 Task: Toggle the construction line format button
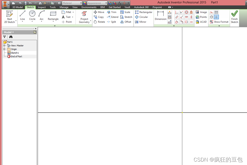pyautogui.click(x=211, y=12)
